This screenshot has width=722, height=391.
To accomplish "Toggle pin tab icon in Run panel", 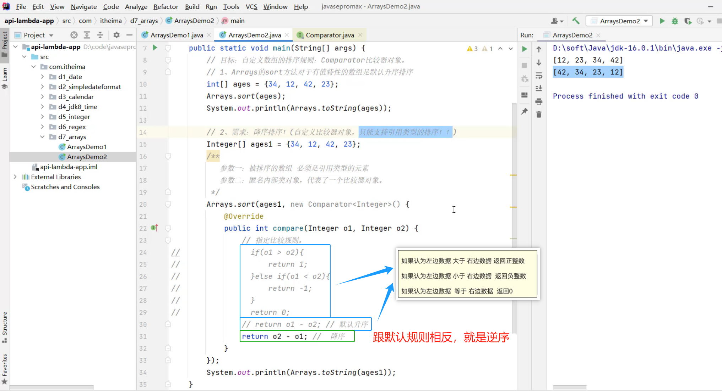I will [x=525, y=111].
